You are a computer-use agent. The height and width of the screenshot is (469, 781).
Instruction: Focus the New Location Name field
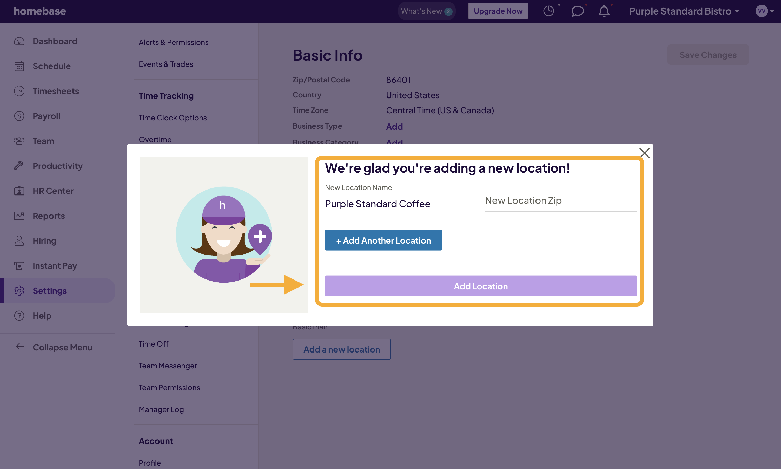[401, 204]
